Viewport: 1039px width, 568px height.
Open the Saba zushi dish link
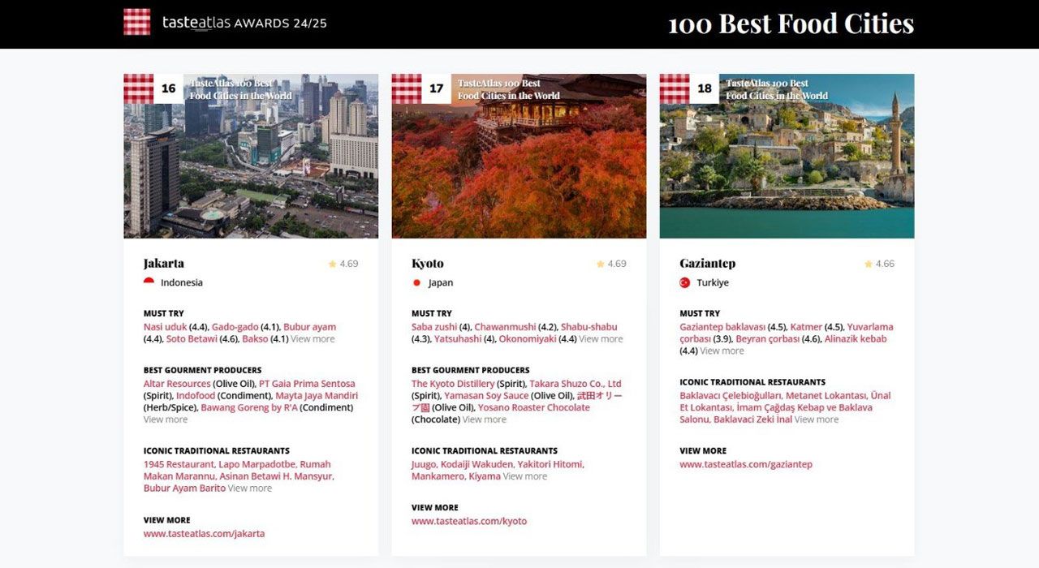click(434, 327)
